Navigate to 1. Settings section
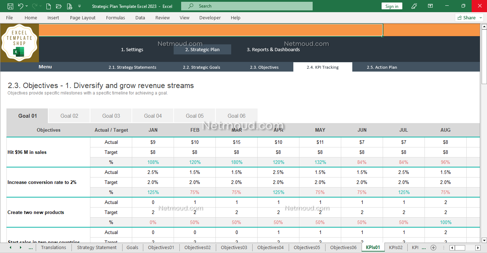 pos(132,50)
